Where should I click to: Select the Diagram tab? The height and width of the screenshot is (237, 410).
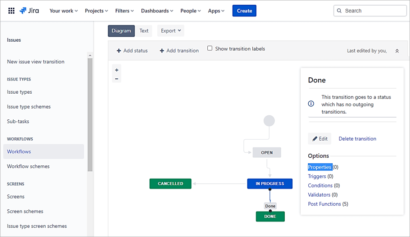(121, 30)
